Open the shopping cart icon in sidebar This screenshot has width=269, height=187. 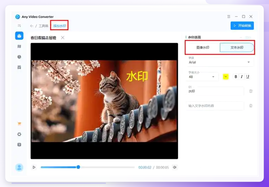pyautogui.click(x=19, y=124)
